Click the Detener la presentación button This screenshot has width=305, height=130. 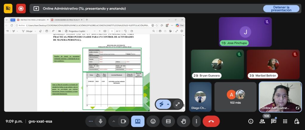(281, 9)
